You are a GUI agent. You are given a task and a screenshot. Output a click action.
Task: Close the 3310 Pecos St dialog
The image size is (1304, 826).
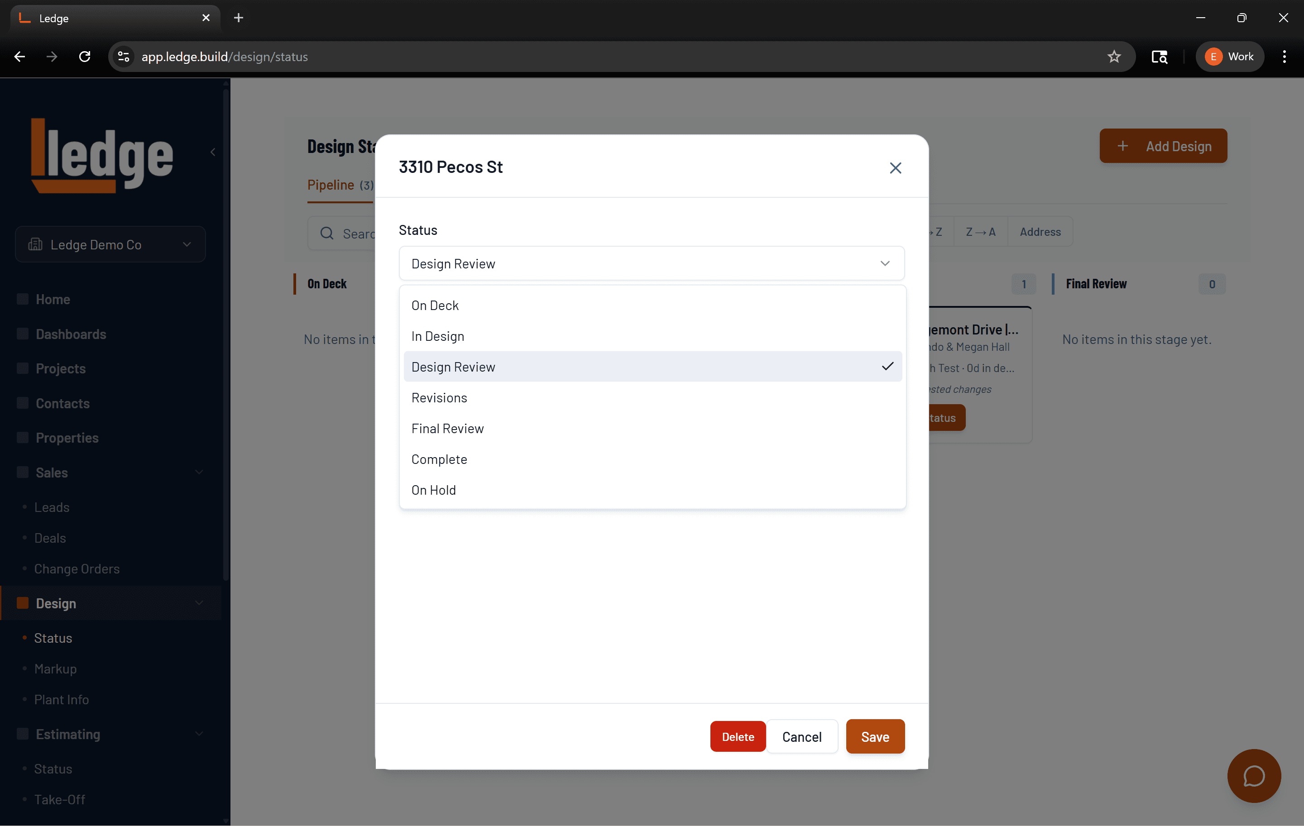(x=895, y=168)
